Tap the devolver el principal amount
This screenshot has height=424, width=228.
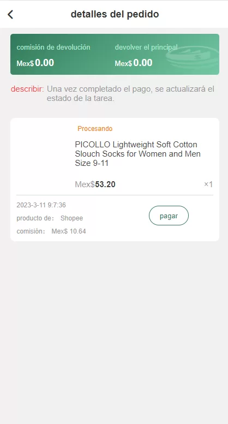point(134,63)
